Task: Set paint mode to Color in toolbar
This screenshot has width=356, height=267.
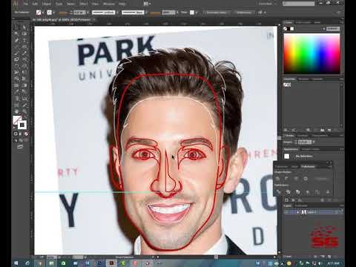Action: click(x=16, y=133)
